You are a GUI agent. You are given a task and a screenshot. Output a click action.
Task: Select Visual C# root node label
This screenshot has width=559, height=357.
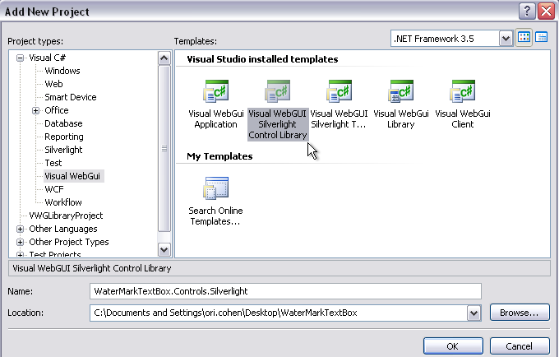[48, 58]
